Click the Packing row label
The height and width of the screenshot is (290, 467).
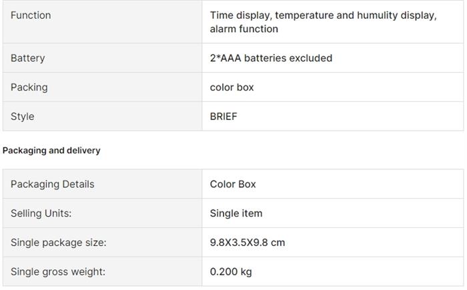pyautogui.click(x=29, y=87)
